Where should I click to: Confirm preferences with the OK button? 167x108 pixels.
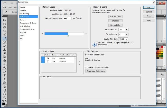pos(149,7)
